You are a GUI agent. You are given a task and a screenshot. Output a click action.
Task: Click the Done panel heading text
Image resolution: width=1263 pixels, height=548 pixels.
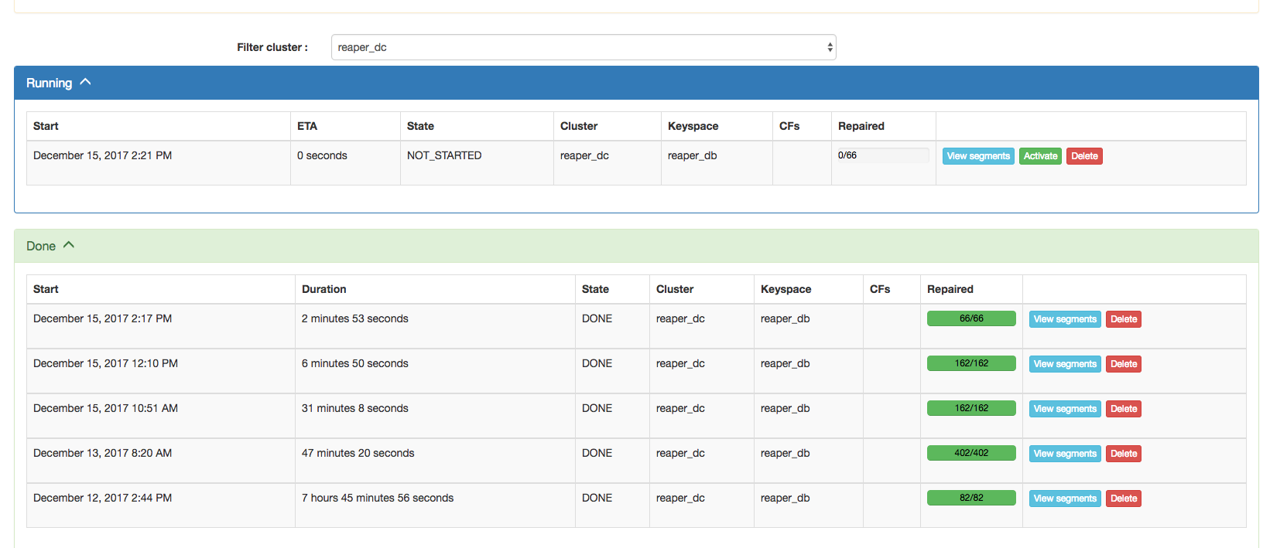pyautogui.click(x=41, y=246)
